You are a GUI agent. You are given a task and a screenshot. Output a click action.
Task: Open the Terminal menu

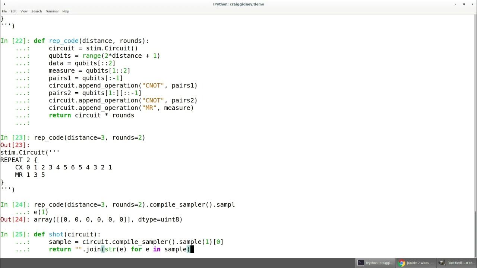tap(52, 11)
